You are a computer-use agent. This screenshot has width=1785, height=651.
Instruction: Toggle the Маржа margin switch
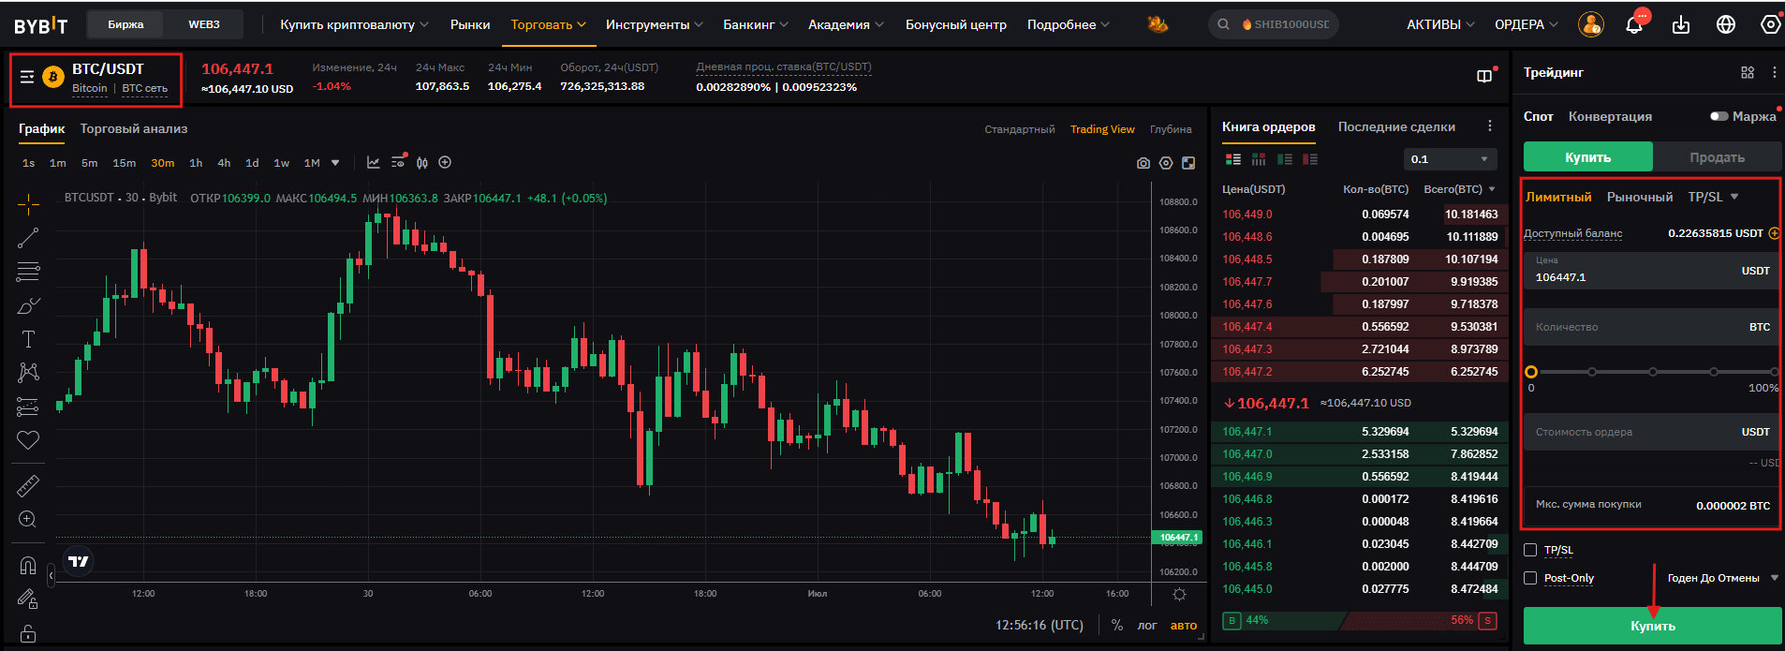[x=1719, y=116]
